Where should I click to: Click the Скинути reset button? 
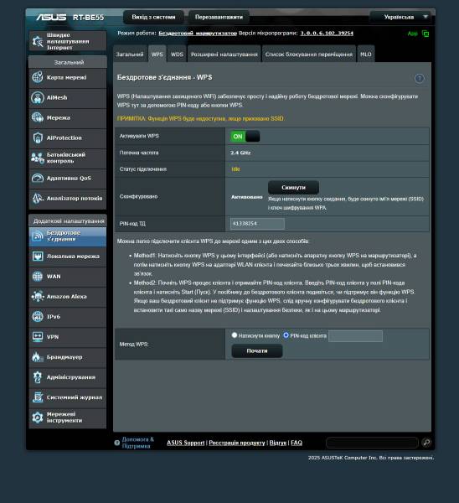[x=293, y=187]
